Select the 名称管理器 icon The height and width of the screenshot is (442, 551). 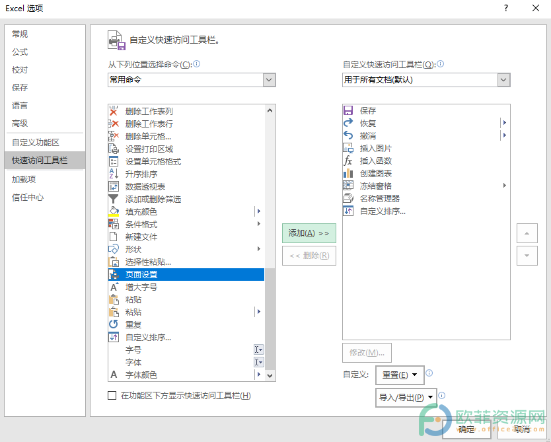tap(348, 198)
